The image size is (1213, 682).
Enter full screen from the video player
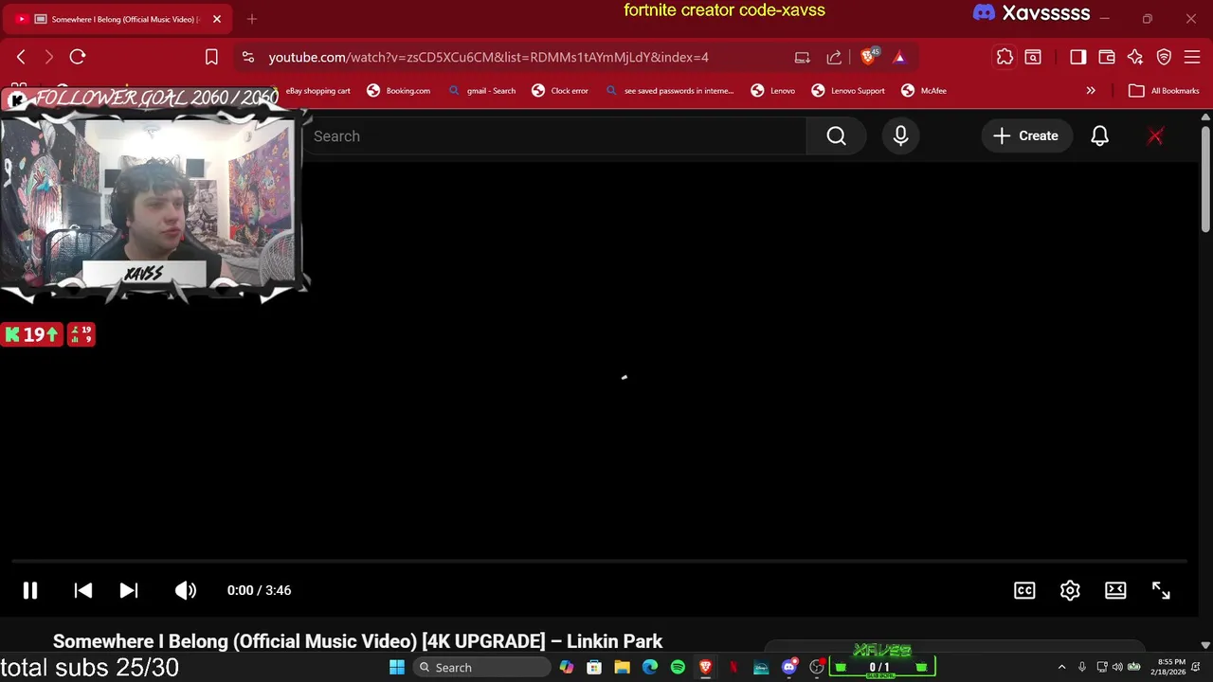pos(1161,590)
